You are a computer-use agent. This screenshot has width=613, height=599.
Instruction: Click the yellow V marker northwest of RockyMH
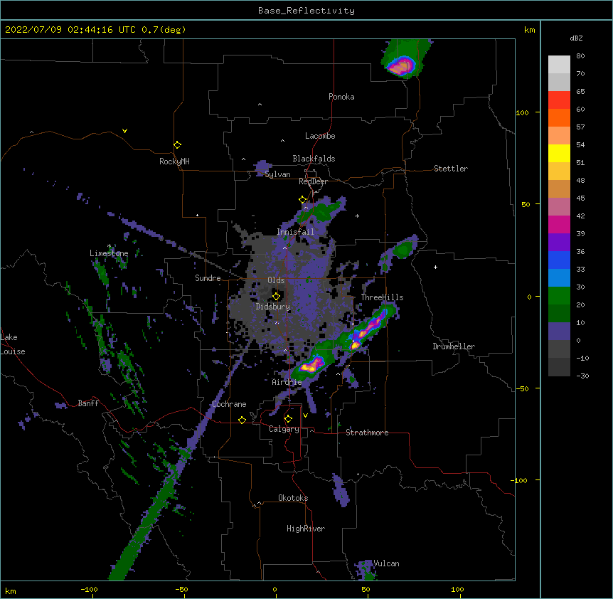point(124,131)
